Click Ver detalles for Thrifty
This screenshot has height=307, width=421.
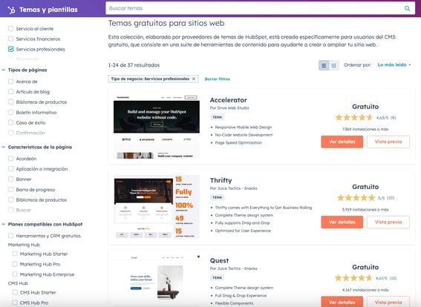(x=342, y=222)
